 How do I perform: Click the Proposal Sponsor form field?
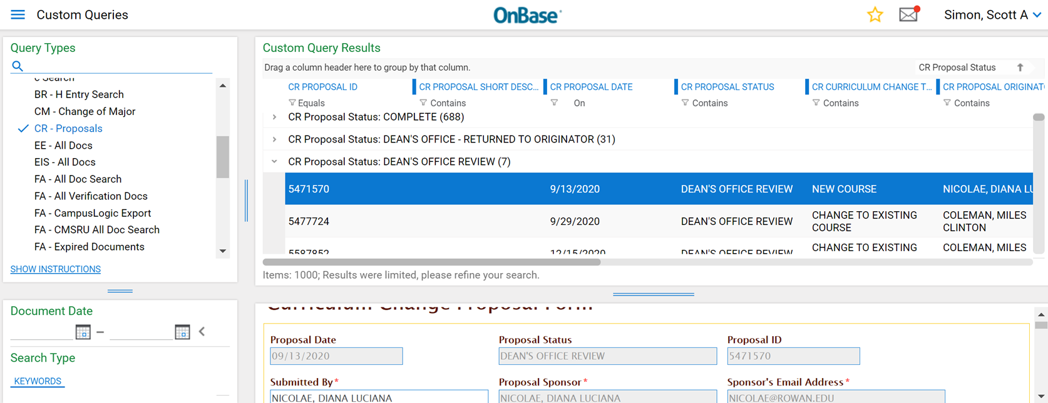pos(607,397)
